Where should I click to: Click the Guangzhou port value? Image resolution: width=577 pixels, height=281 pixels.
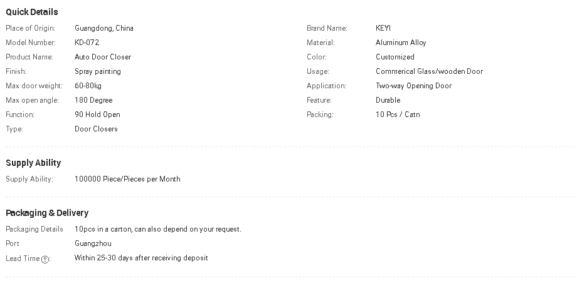coord(93,243)
